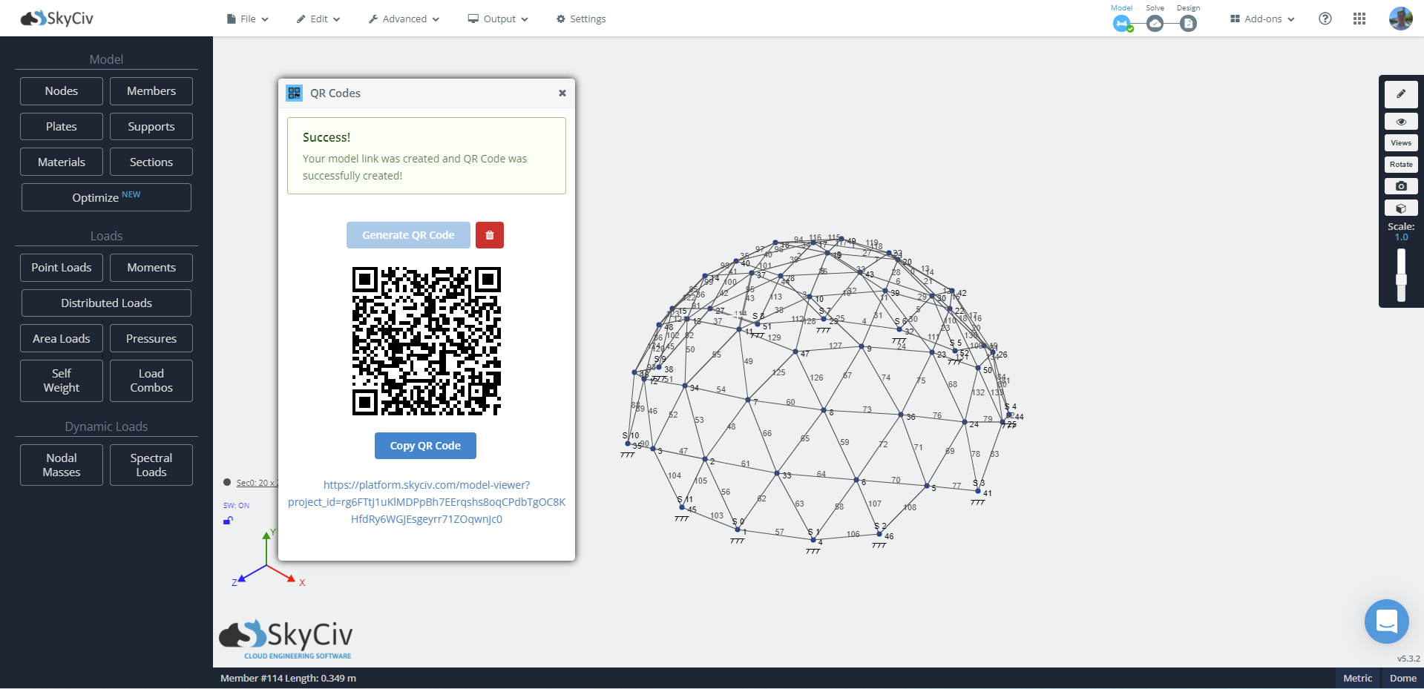Click the Dome label in status bar
1424x689 pixels.
point(1402,679)
